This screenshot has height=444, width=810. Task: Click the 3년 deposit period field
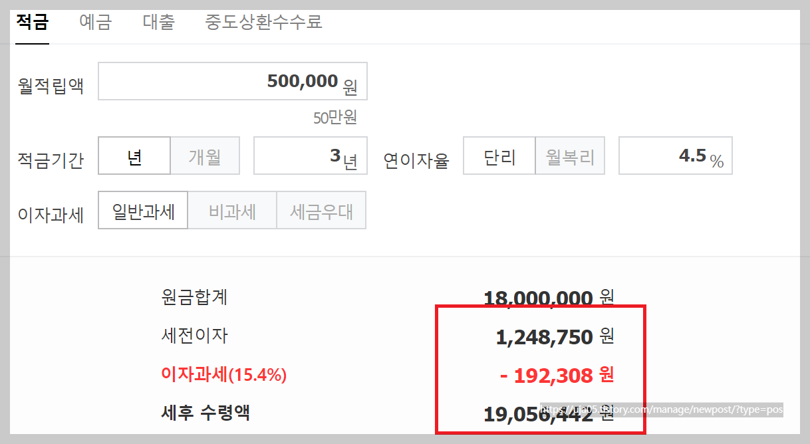click(310, 156)
